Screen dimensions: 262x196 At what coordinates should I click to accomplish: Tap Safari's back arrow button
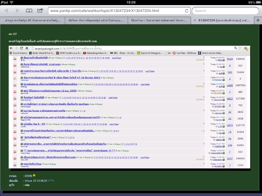click(6, 11)
